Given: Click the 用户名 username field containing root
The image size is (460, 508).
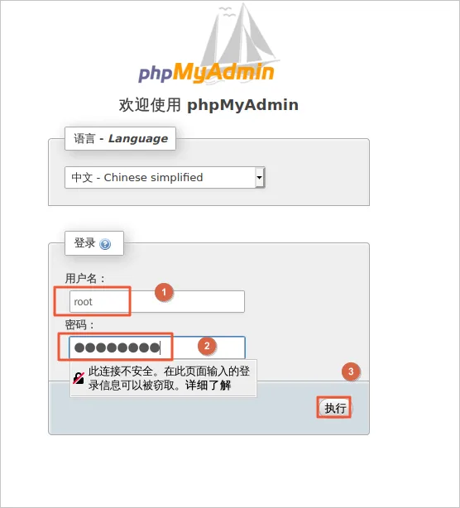Looking at the screenshot, I should pos(157,302).
